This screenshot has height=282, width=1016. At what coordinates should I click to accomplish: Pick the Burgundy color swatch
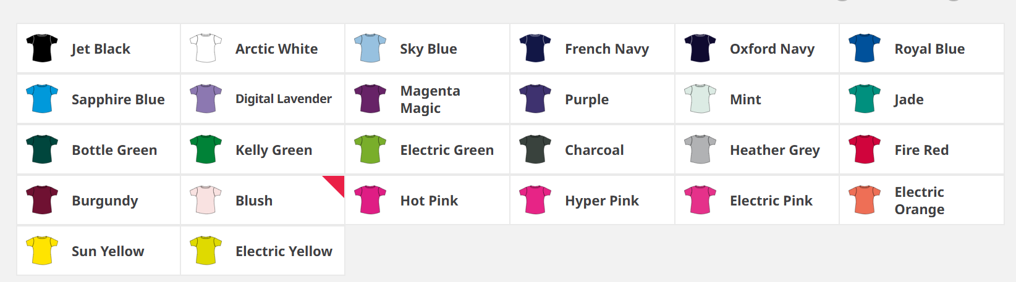pyautogui.click(x=42, y=200)
